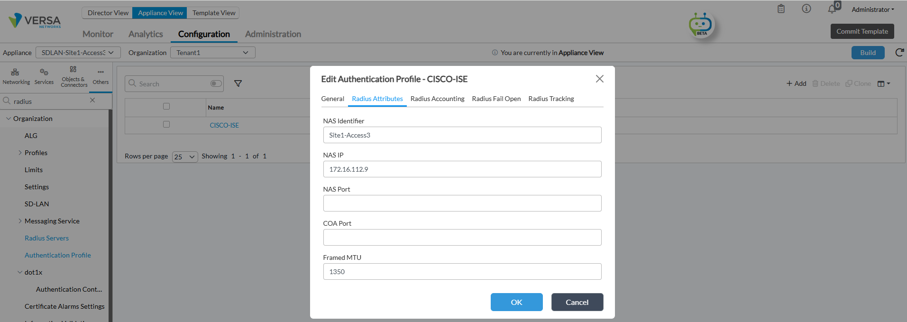
Task: Open the Configuration menu
Action: pos(204,34)
